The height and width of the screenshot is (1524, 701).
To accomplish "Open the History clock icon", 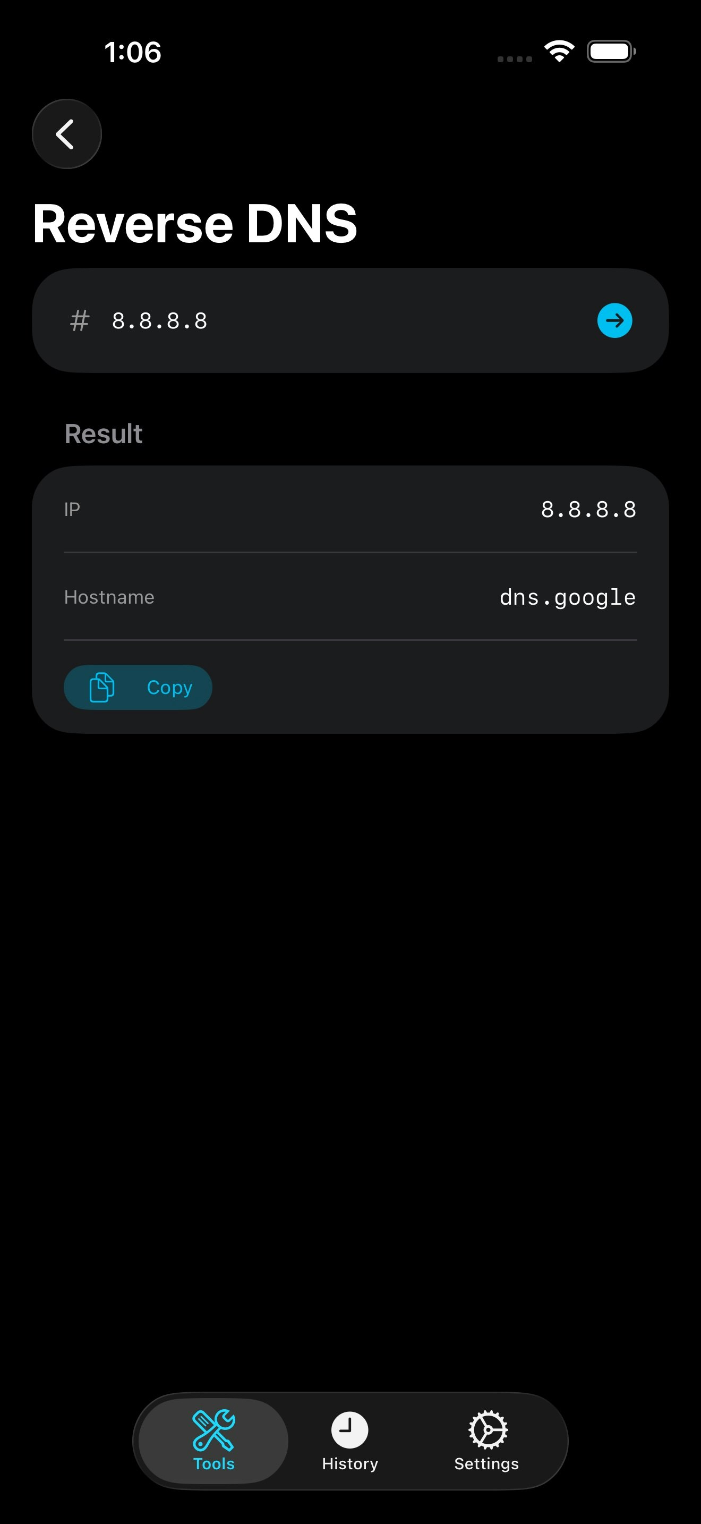I will point(350,1430).
